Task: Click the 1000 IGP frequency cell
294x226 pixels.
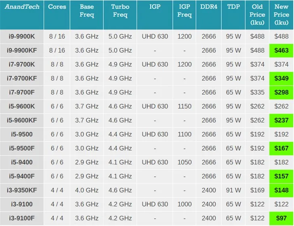Action: point(184,204)
